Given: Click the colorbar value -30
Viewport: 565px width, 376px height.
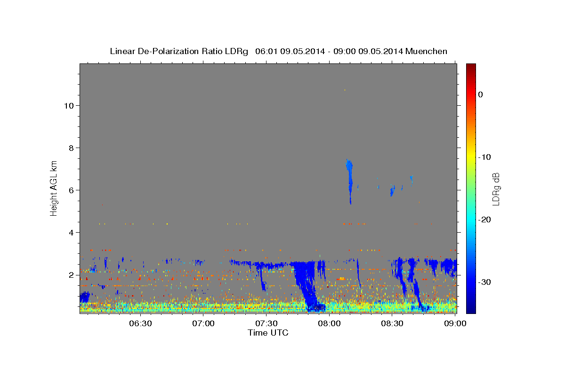Looking at the screenshot, I should pyautogui.click(x=484, y=282).
